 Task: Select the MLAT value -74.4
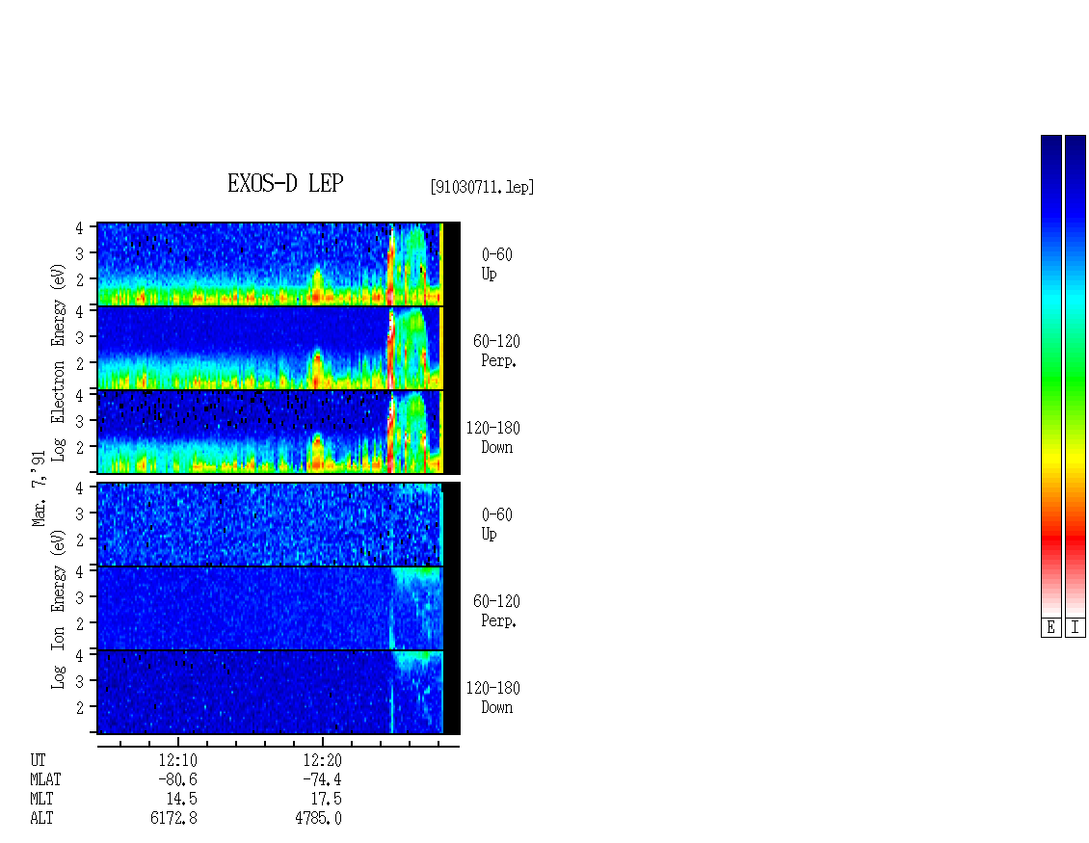pyautogui.click(x=322, y=779)
